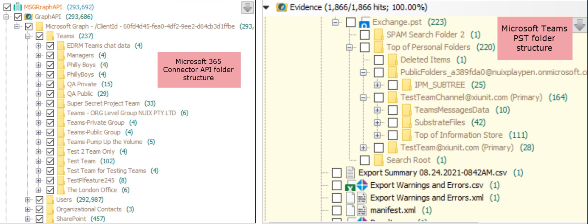Click the Teams folder icon

50,36
